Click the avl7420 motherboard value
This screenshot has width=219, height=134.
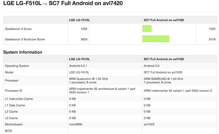click(149, 124)
